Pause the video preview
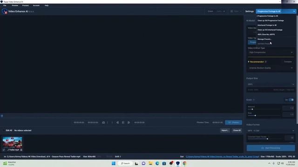The height and width of the screenshot is (167, 298). pos(123,122)
